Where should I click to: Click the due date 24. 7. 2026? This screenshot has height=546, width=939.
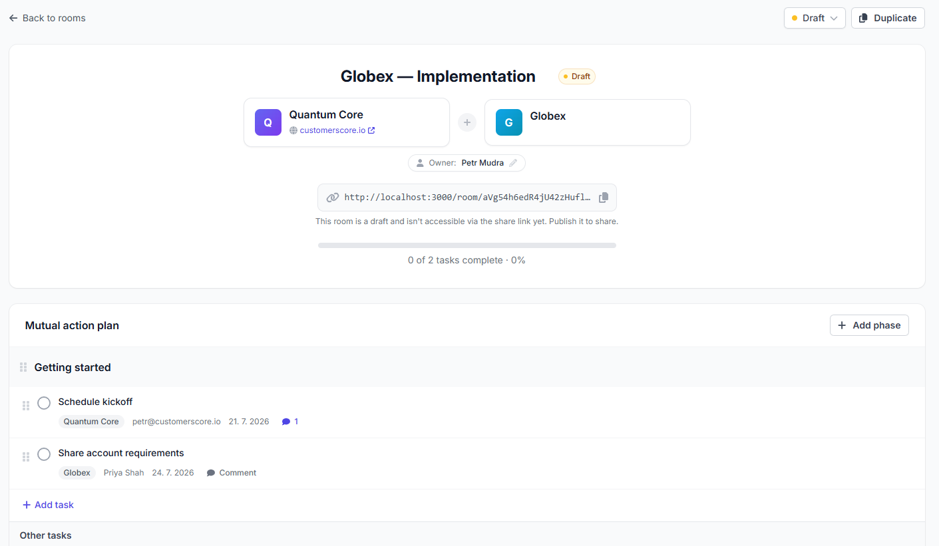(173, 473)
